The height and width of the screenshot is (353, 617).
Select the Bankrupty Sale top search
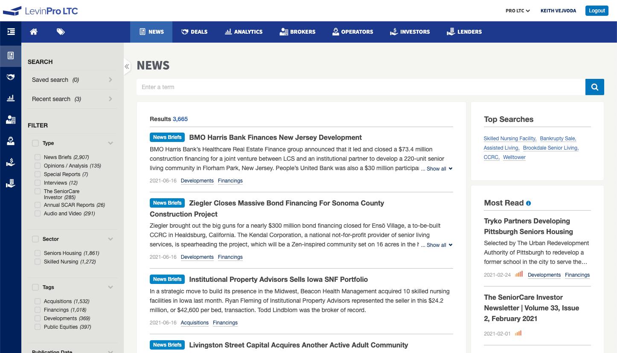(558, 139)
